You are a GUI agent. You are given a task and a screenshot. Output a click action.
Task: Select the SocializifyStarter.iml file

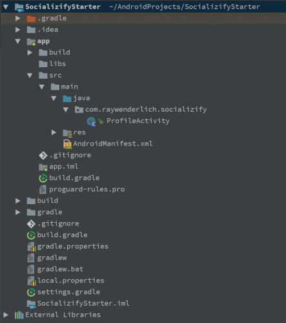point(83,304)
